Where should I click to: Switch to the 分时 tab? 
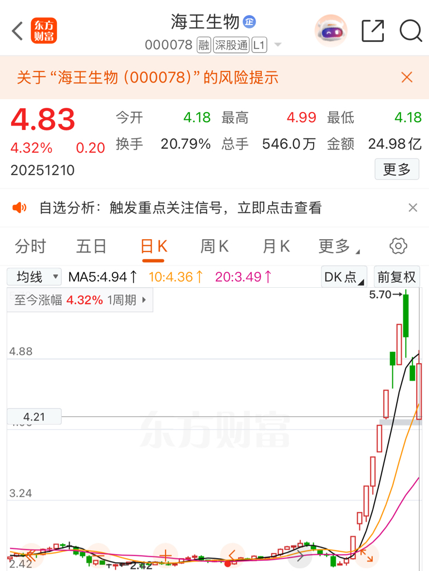tap(31, 246)
